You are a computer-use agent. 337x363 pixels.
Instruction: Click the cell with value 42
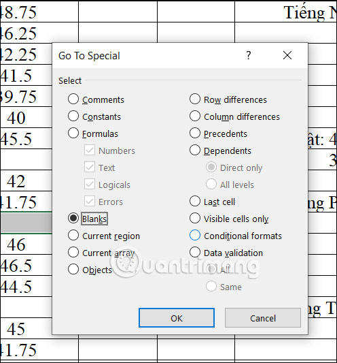tap(26, 180)
